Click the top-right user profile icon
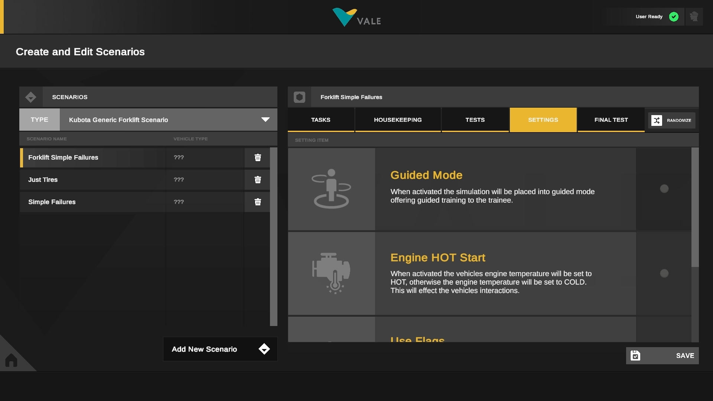 pyautogui.click(x=694, y=17)
